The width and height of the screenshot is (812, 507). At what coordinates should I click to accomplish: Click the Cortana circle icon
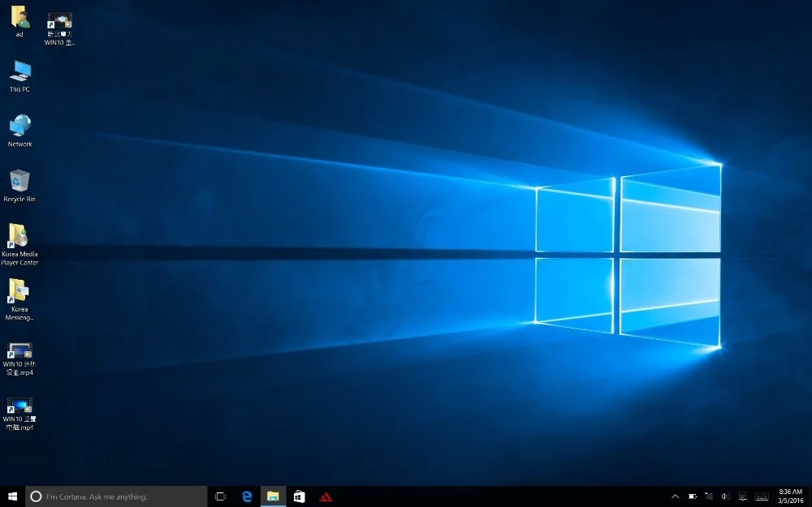[36, 496]
